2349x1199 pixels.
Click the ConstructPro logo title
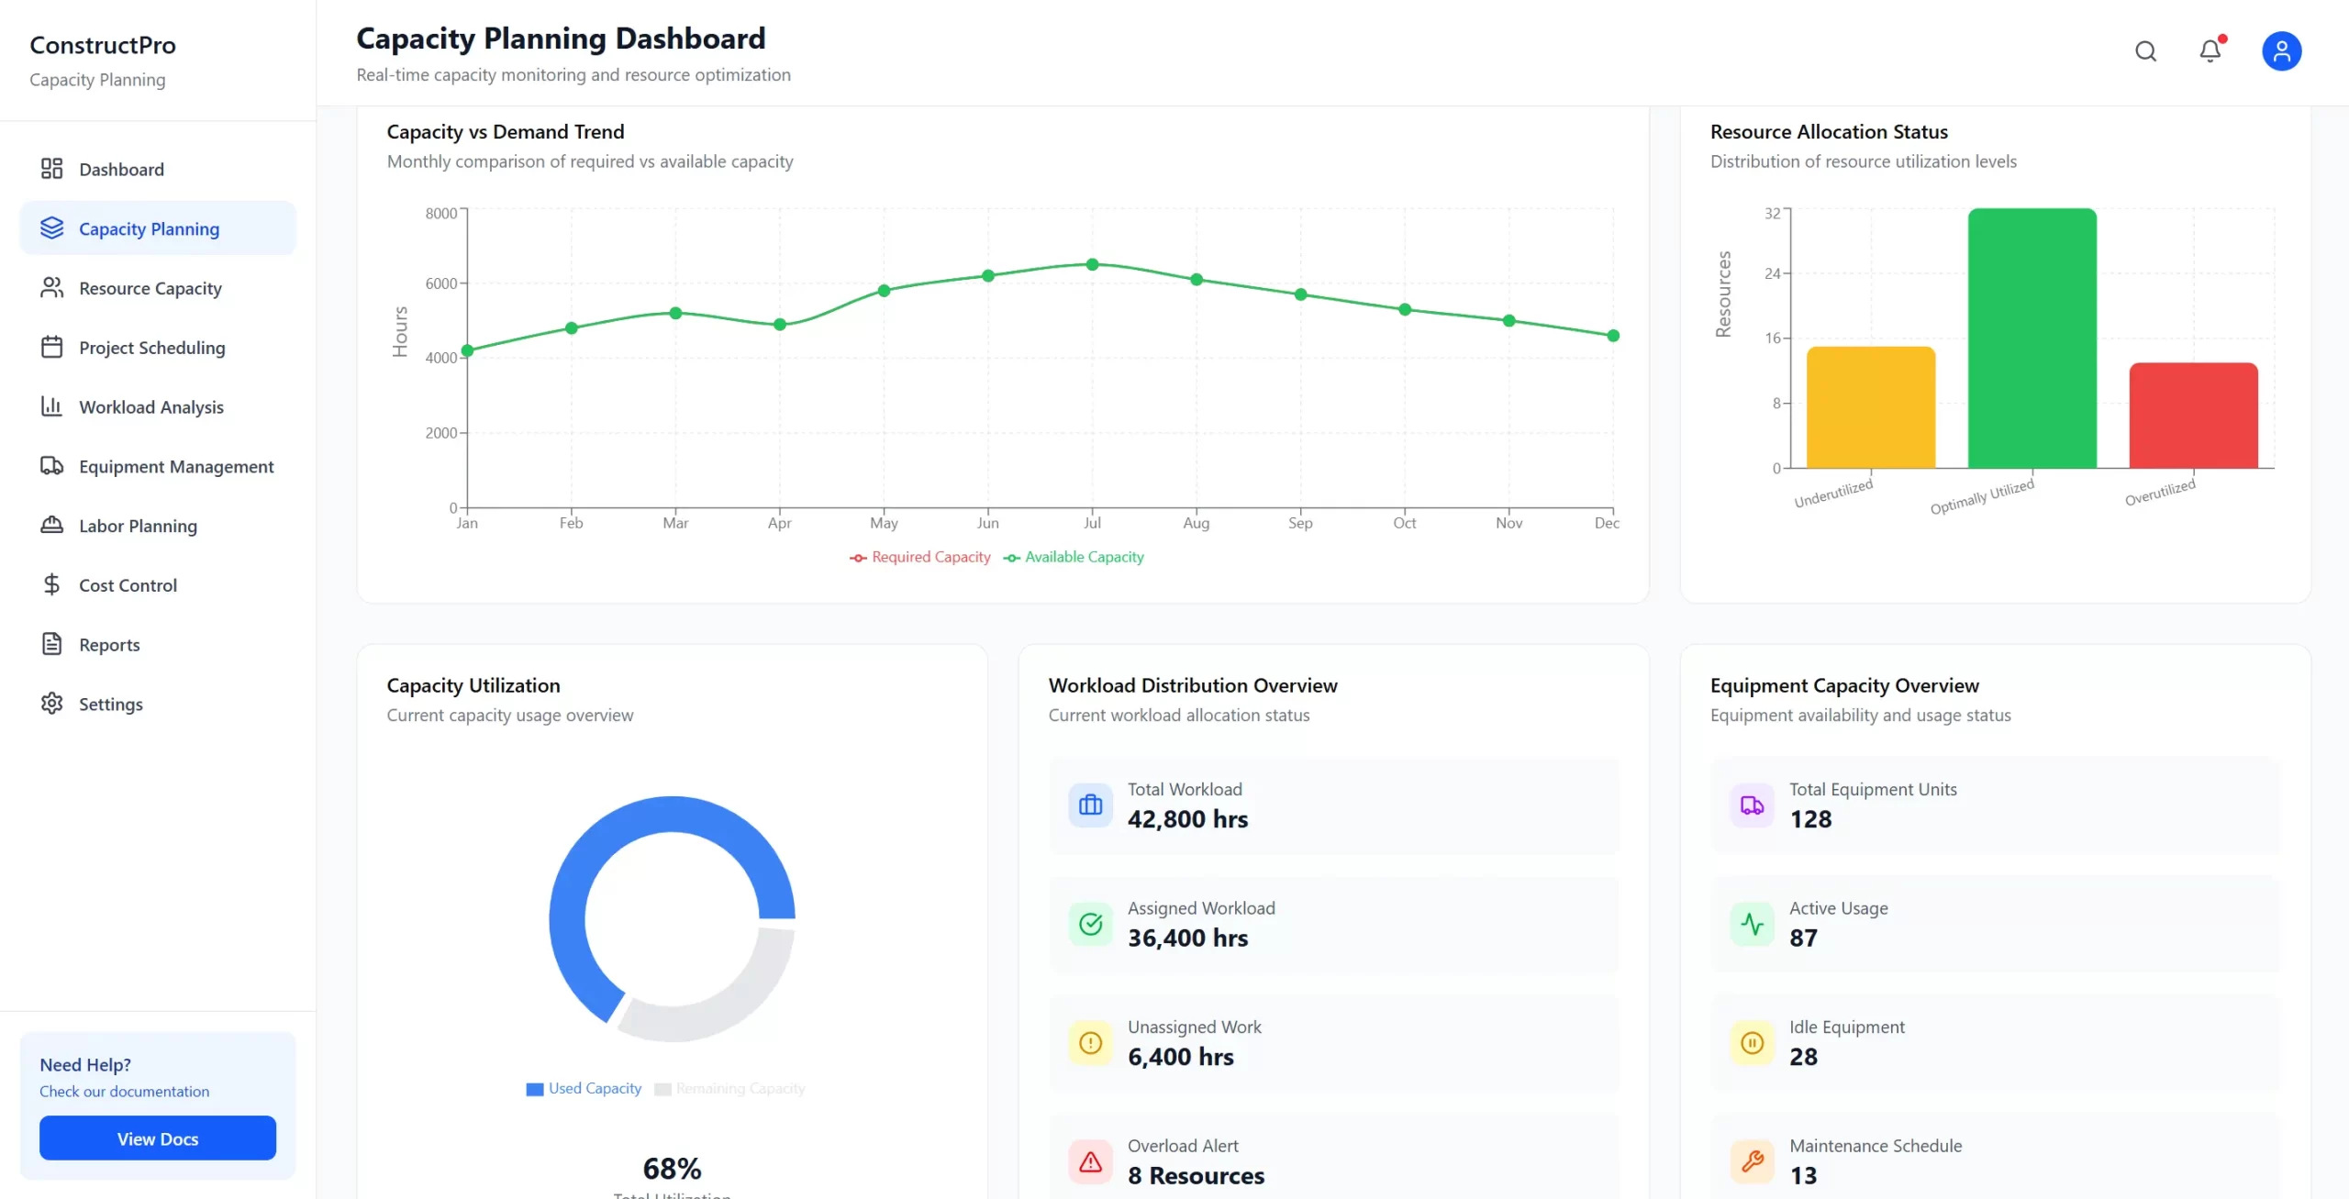coord(103,45)
